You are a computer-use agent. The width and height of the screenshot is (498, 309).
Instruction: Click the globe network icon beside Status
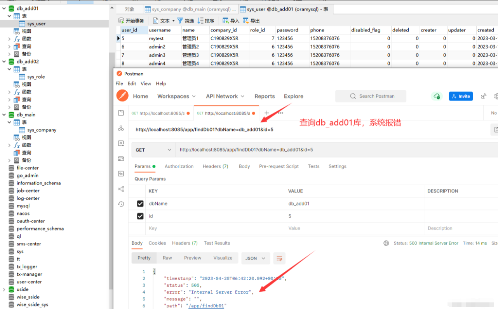point(386,243)
